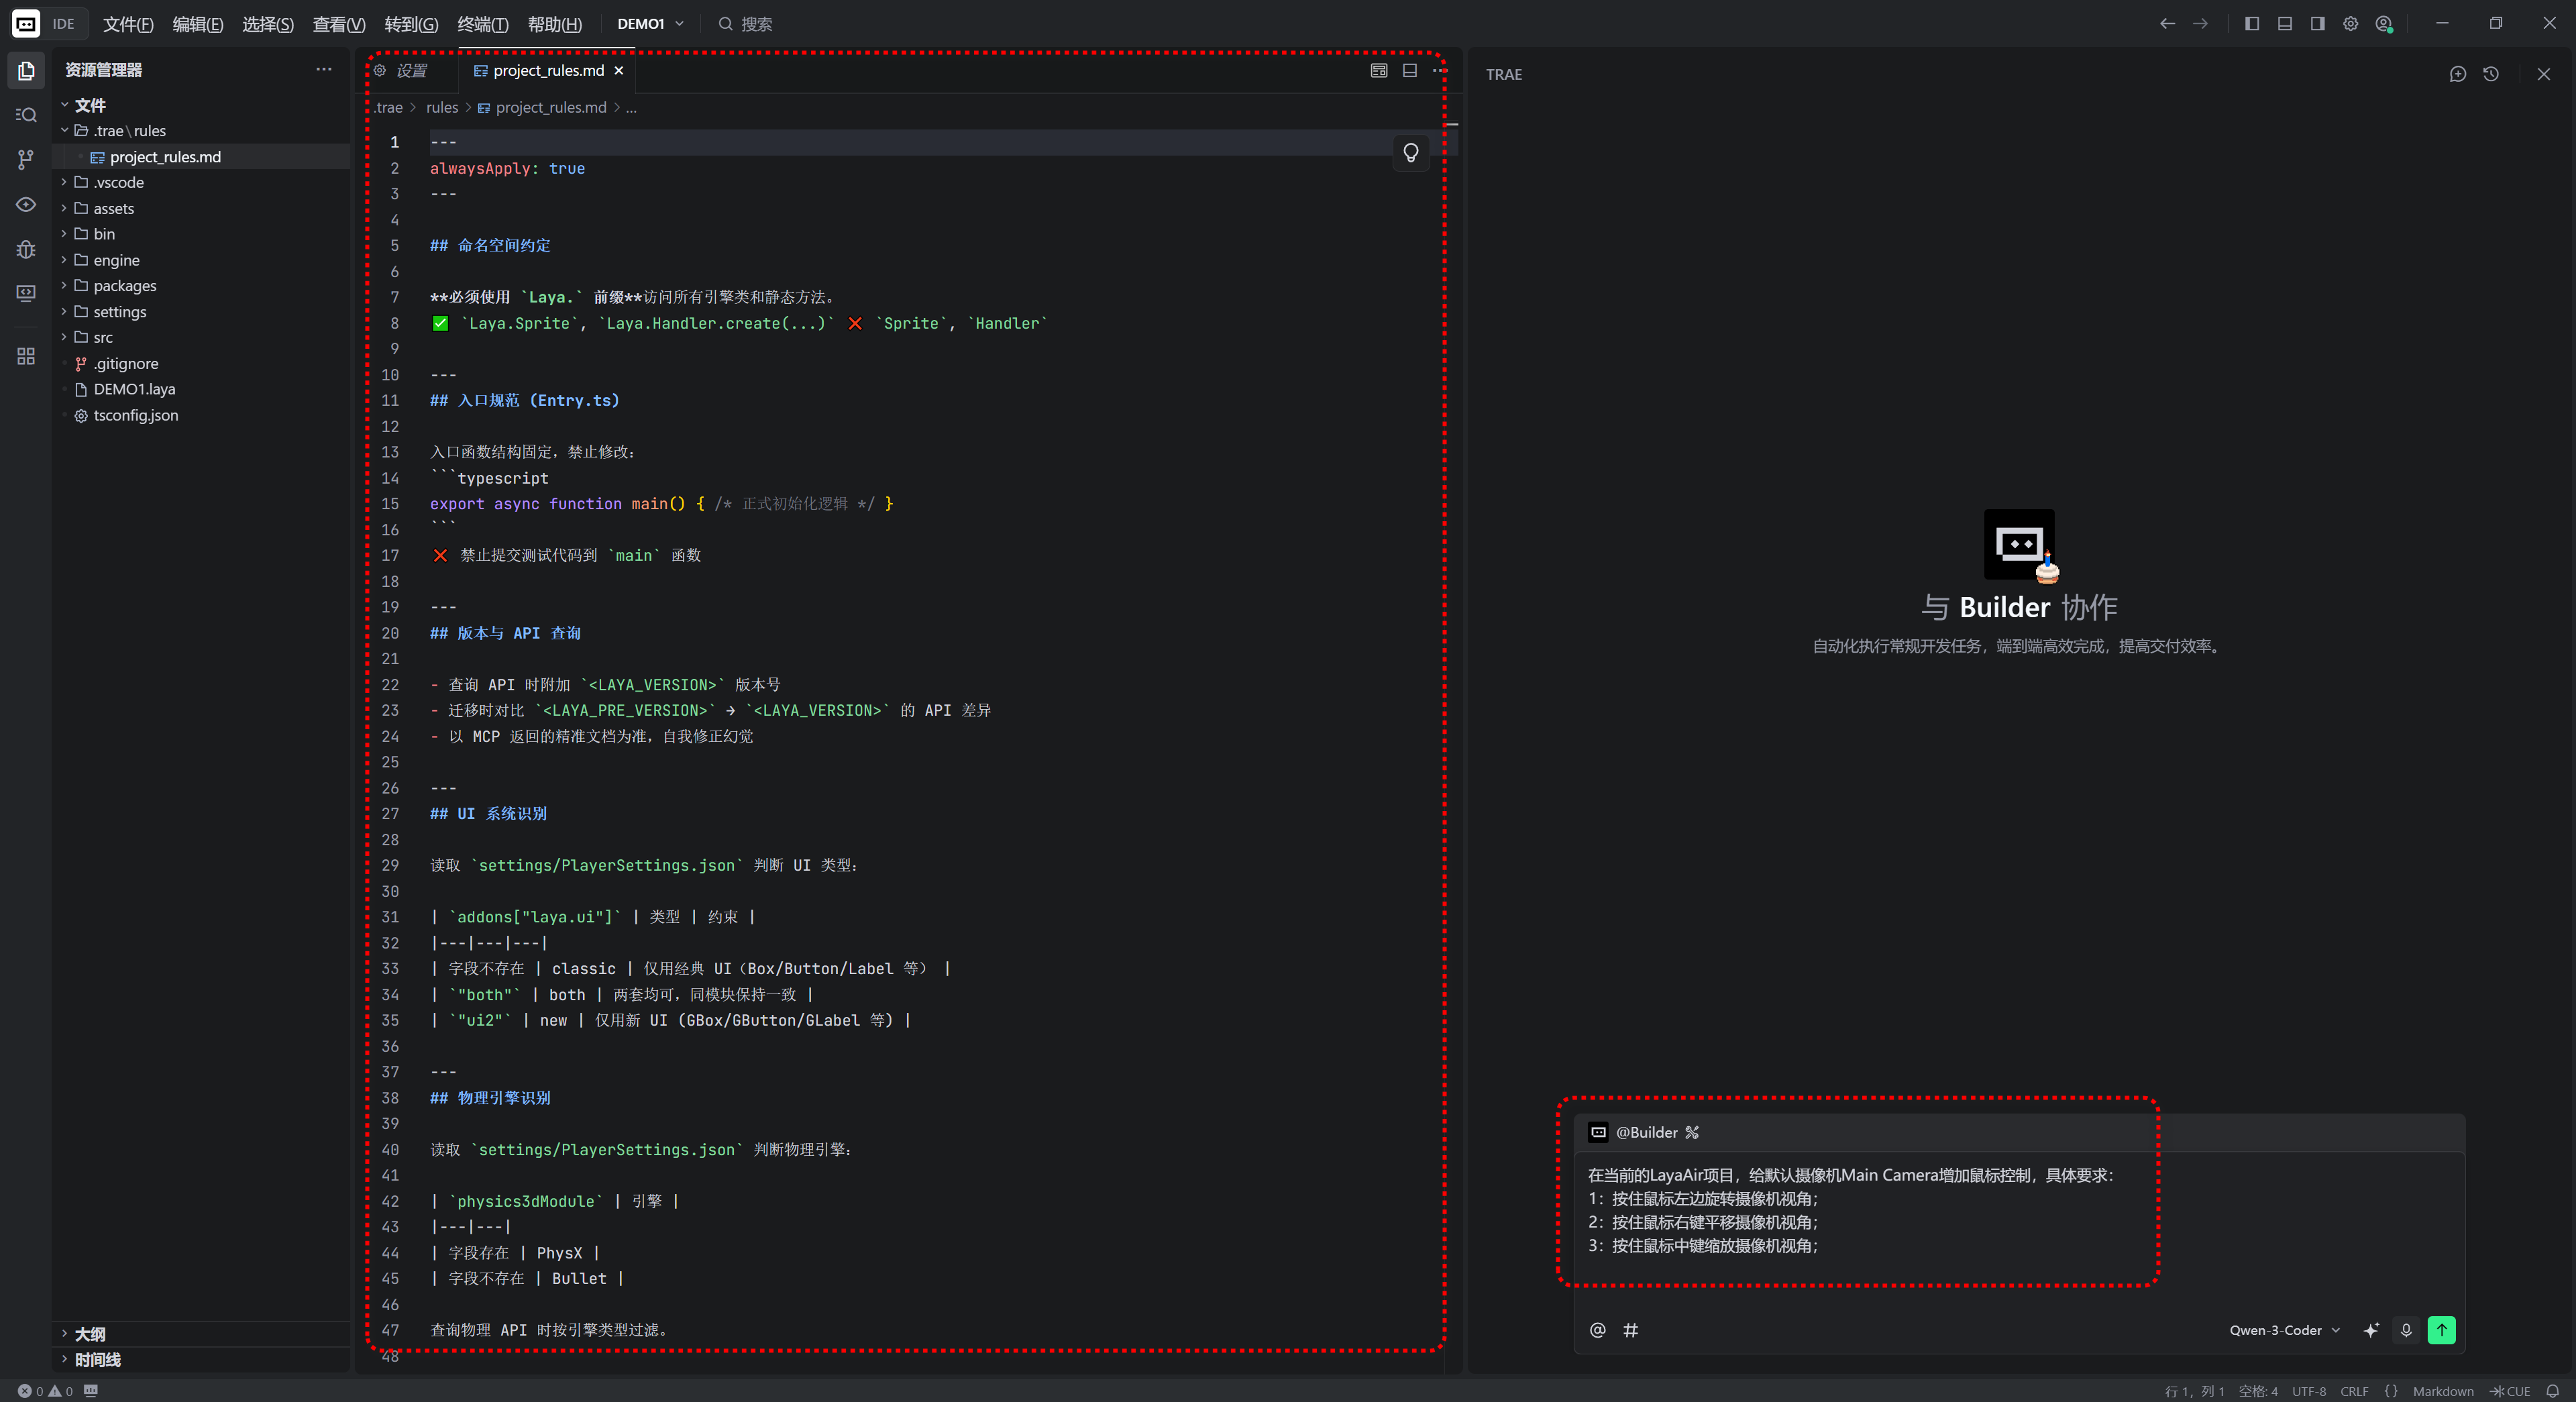Screen dimensions: 2576x1402
Task: Start a new chat with plus icon
Action: (x=2457, y=74)
